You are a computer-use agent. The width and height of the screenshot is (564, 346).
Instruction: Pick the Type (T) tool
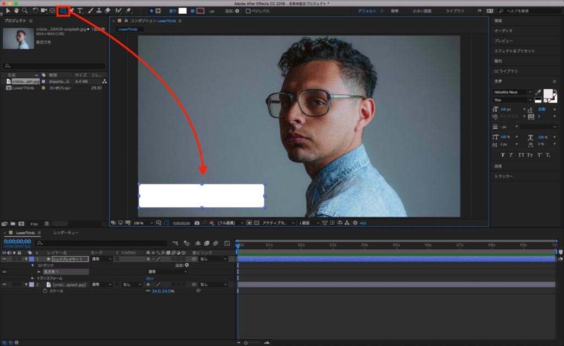click(x=80, y=10)
